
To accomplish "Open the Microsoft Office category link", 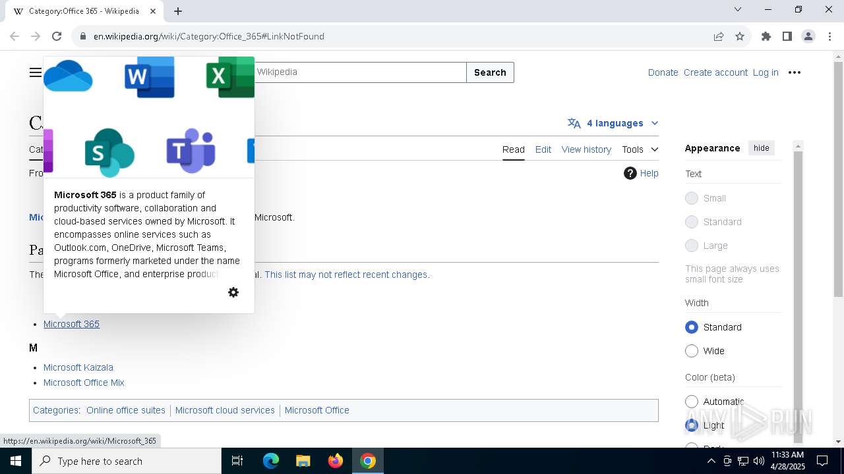I will [317, 410].
